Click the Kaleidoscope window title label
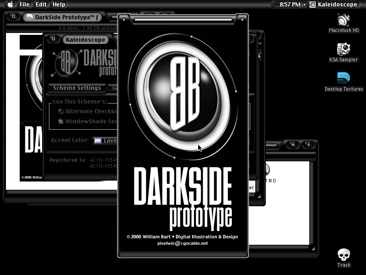 tap(85, 39)
